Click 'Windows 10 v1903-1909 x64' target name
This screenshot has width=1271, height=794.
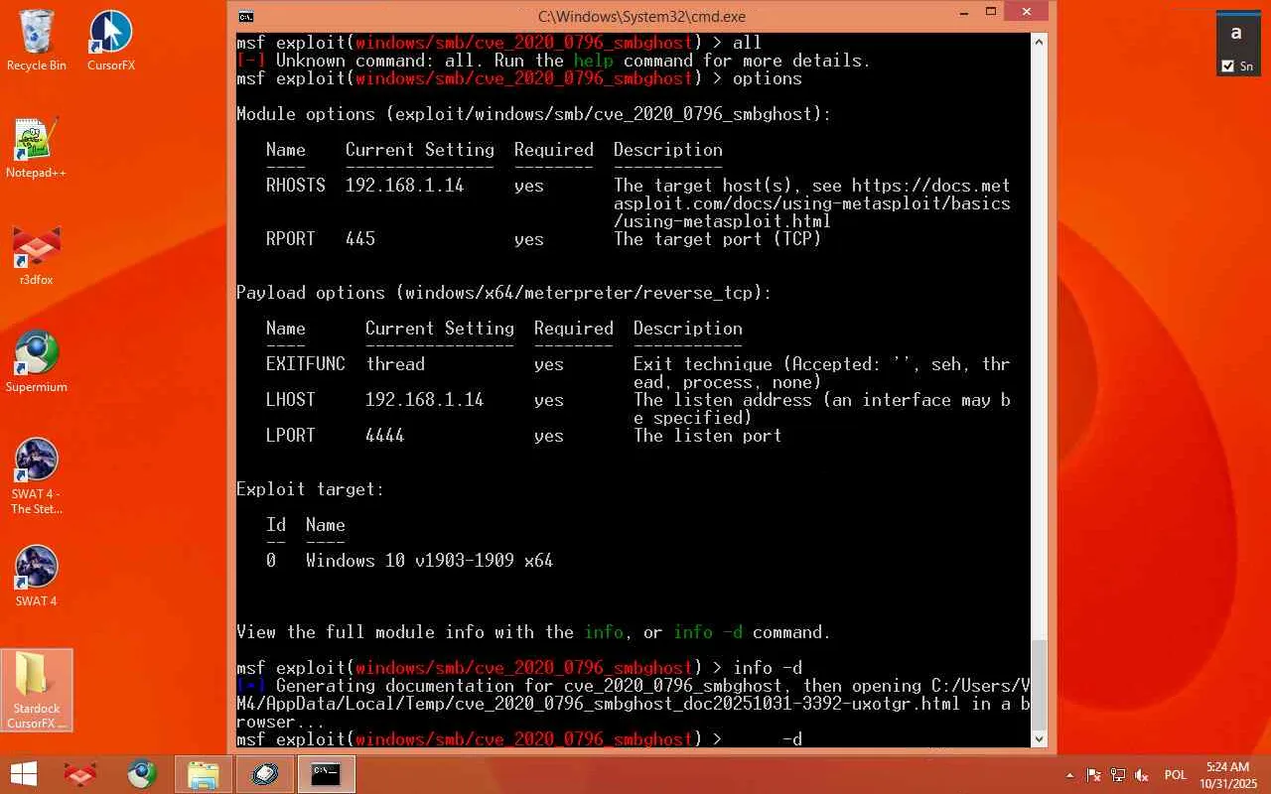click(x=430, y=561)
